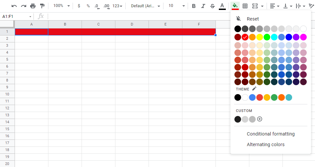This screenshot has height=167, width=315.
Task: Click the text color icon
Action: pyautogui.click(x=222, y=6)
